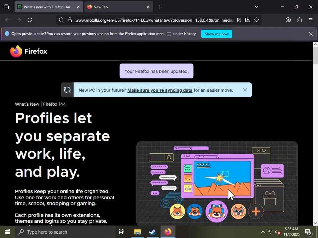Click the muted volume tray icon
The height and width of the screenshot is (238, 318).
point(278,232)
